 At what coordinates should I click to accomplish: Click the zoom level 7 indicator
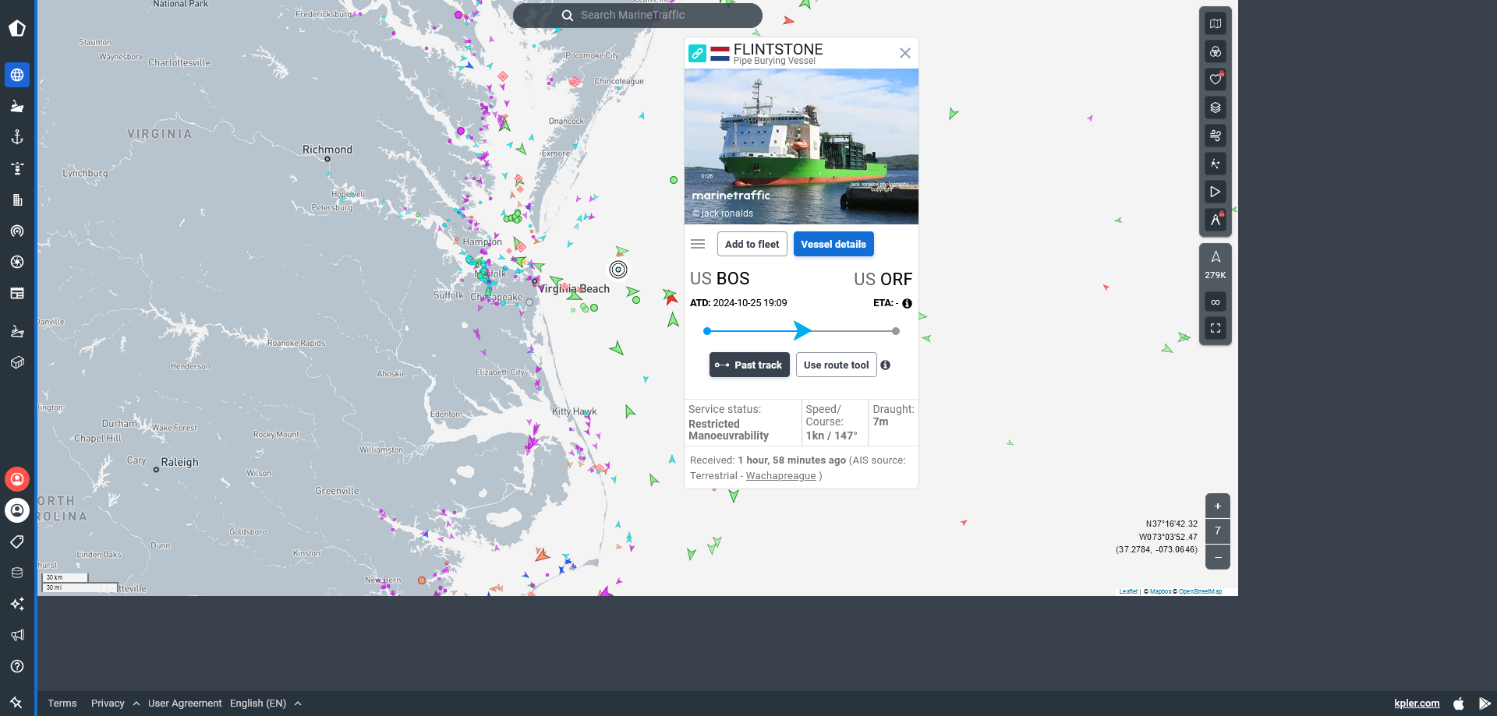1218,531
